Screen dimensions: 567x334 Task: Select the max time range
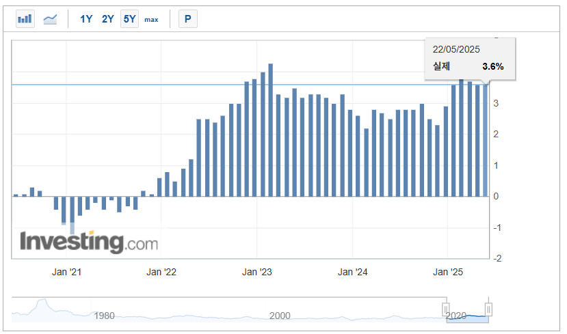pos(151,20)
